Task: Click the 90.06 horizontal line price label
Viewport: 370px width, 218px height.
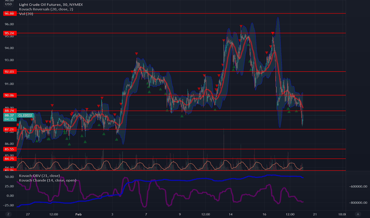Action: 10,95
